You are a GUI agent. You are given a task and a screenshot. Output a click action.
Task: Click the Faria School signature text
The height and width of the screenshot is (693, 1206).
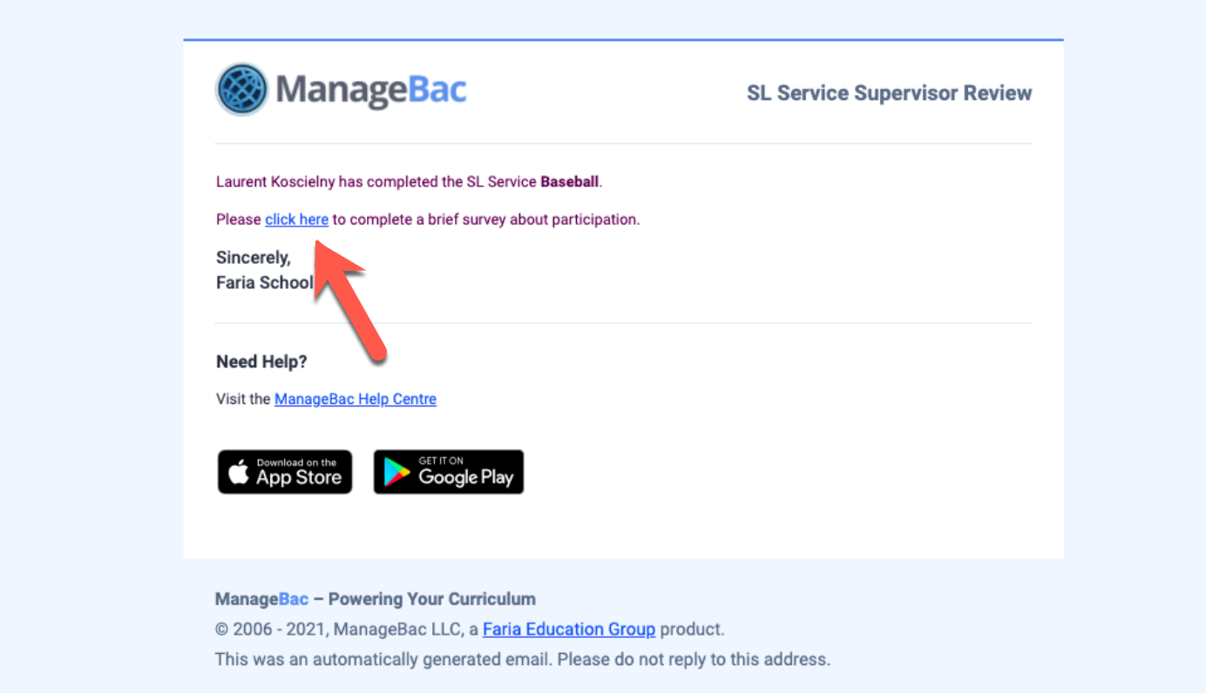click(264, 283)
